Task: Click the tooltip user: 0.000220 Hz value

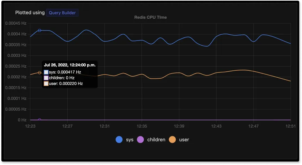Action: (66, 84)
